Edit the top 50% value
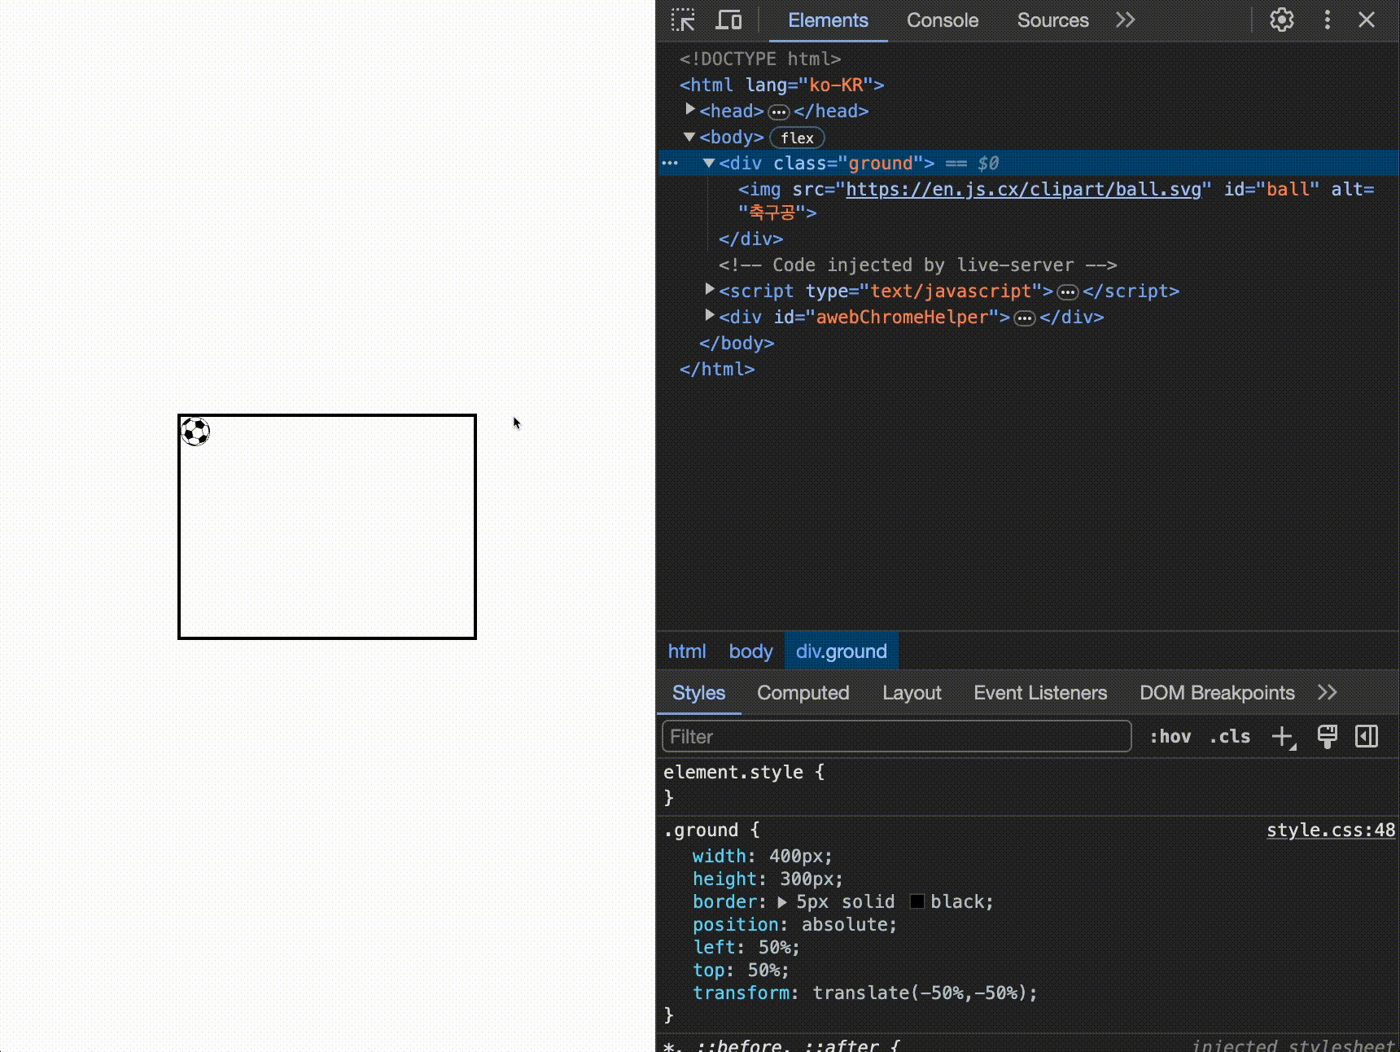Viewport: 1400px width, 1052px height. click(765, 971)
